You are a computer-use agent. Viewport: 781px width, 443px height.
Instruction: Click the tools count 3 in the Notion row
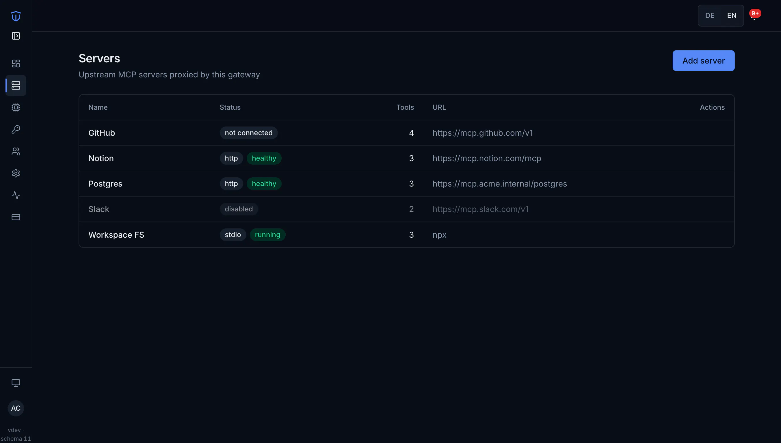click(x=411, y=158)
